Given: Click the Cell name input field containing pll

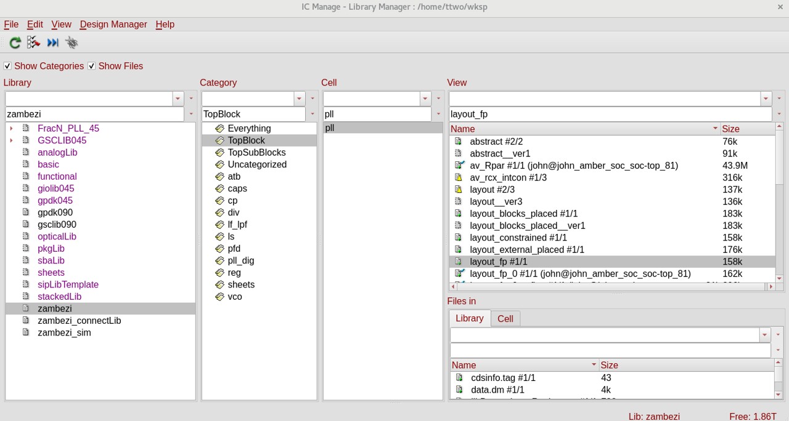Looking at the screenshot, I should (376, 114).
